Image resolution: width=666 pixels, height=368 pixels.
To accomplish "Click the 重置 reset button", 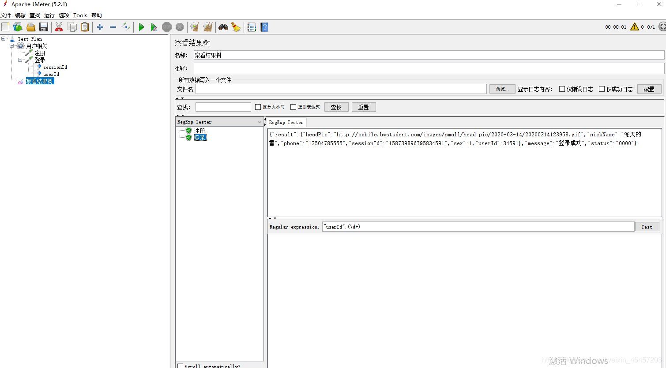I will click(x=364, y=107).
